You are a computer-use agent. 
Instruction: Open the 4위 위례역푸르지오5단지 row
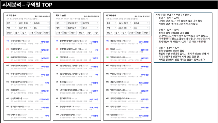27,67
